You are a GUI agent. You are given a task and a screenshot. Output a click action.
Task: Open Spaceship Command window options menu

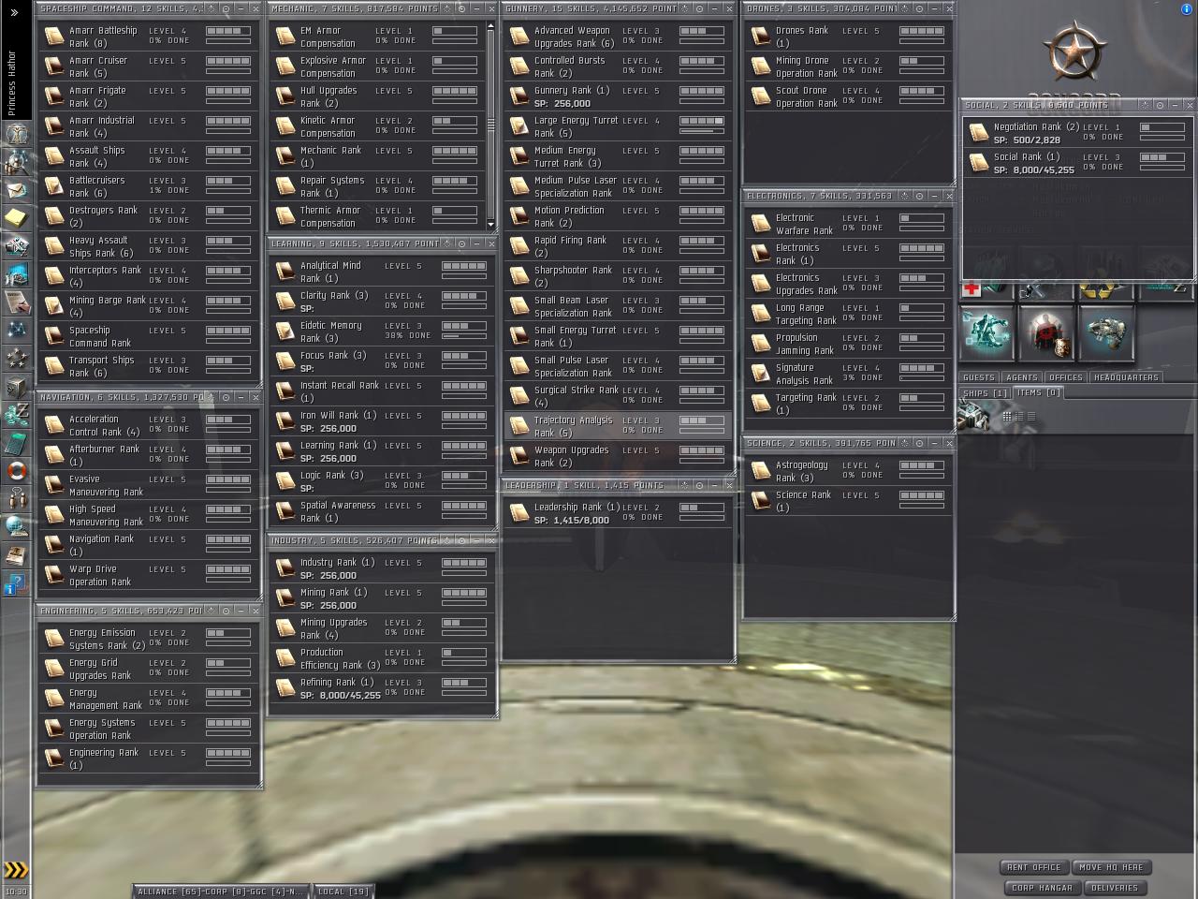[x=212, y=8]
